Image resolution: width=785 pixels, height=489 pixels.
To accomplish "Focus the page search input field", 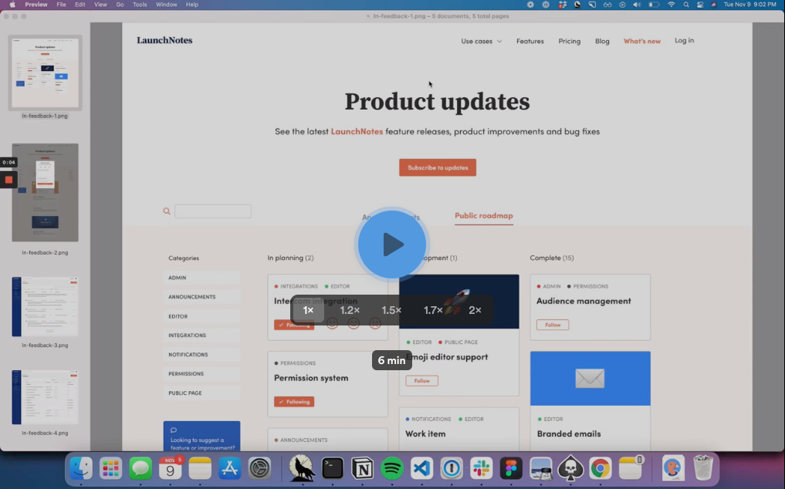I will click(x=213, y=211).
